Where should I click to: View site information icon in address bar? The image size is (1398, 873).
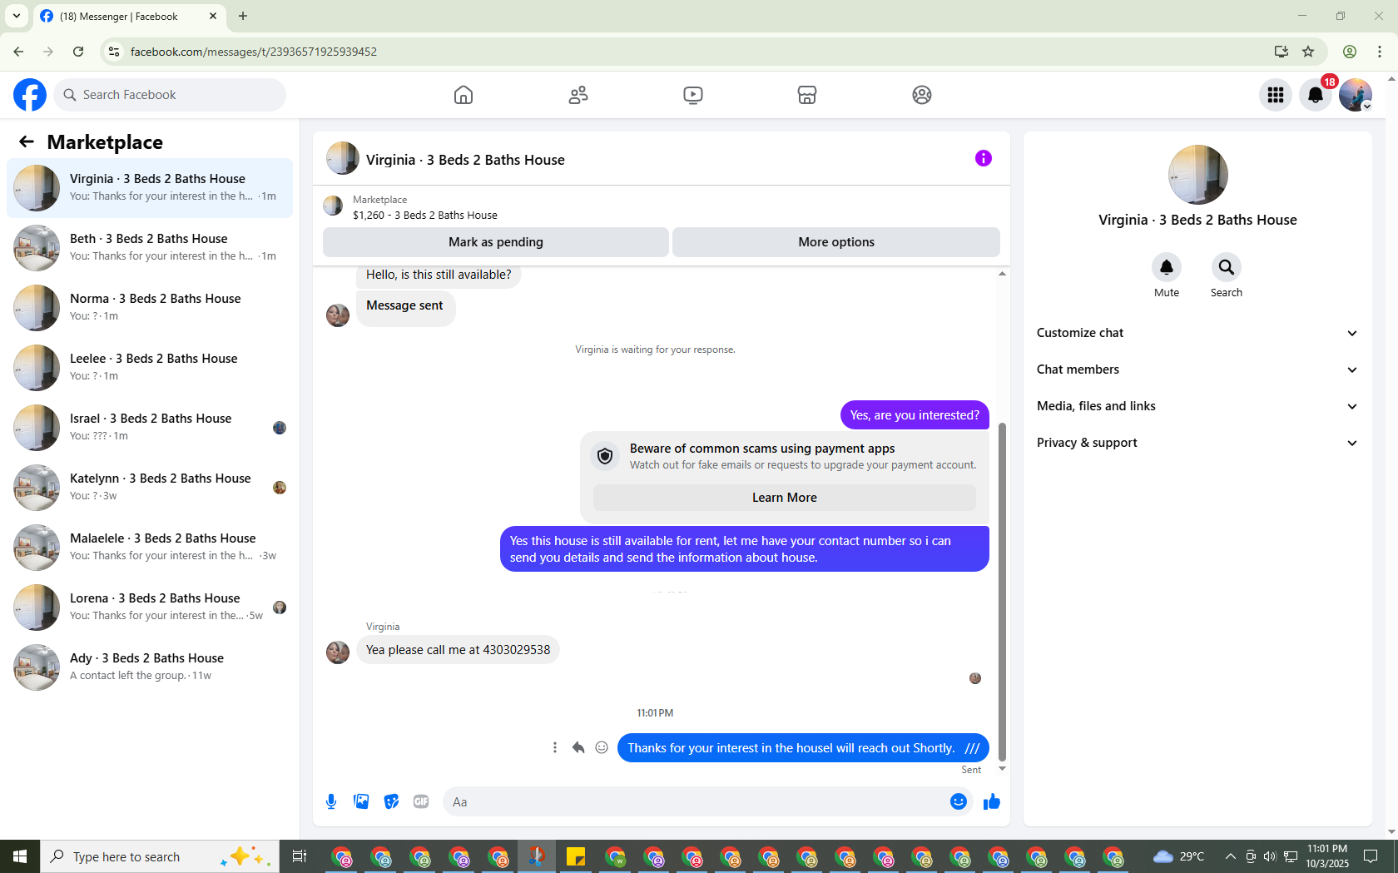[x=114, y=52]
